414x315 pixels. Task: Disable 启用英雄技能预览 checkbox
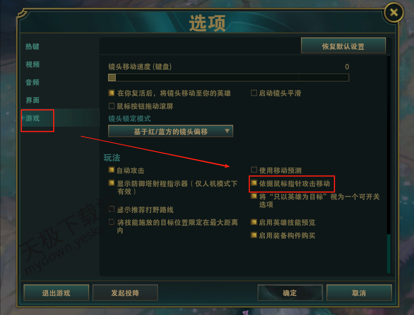click(x=254, y=222)
